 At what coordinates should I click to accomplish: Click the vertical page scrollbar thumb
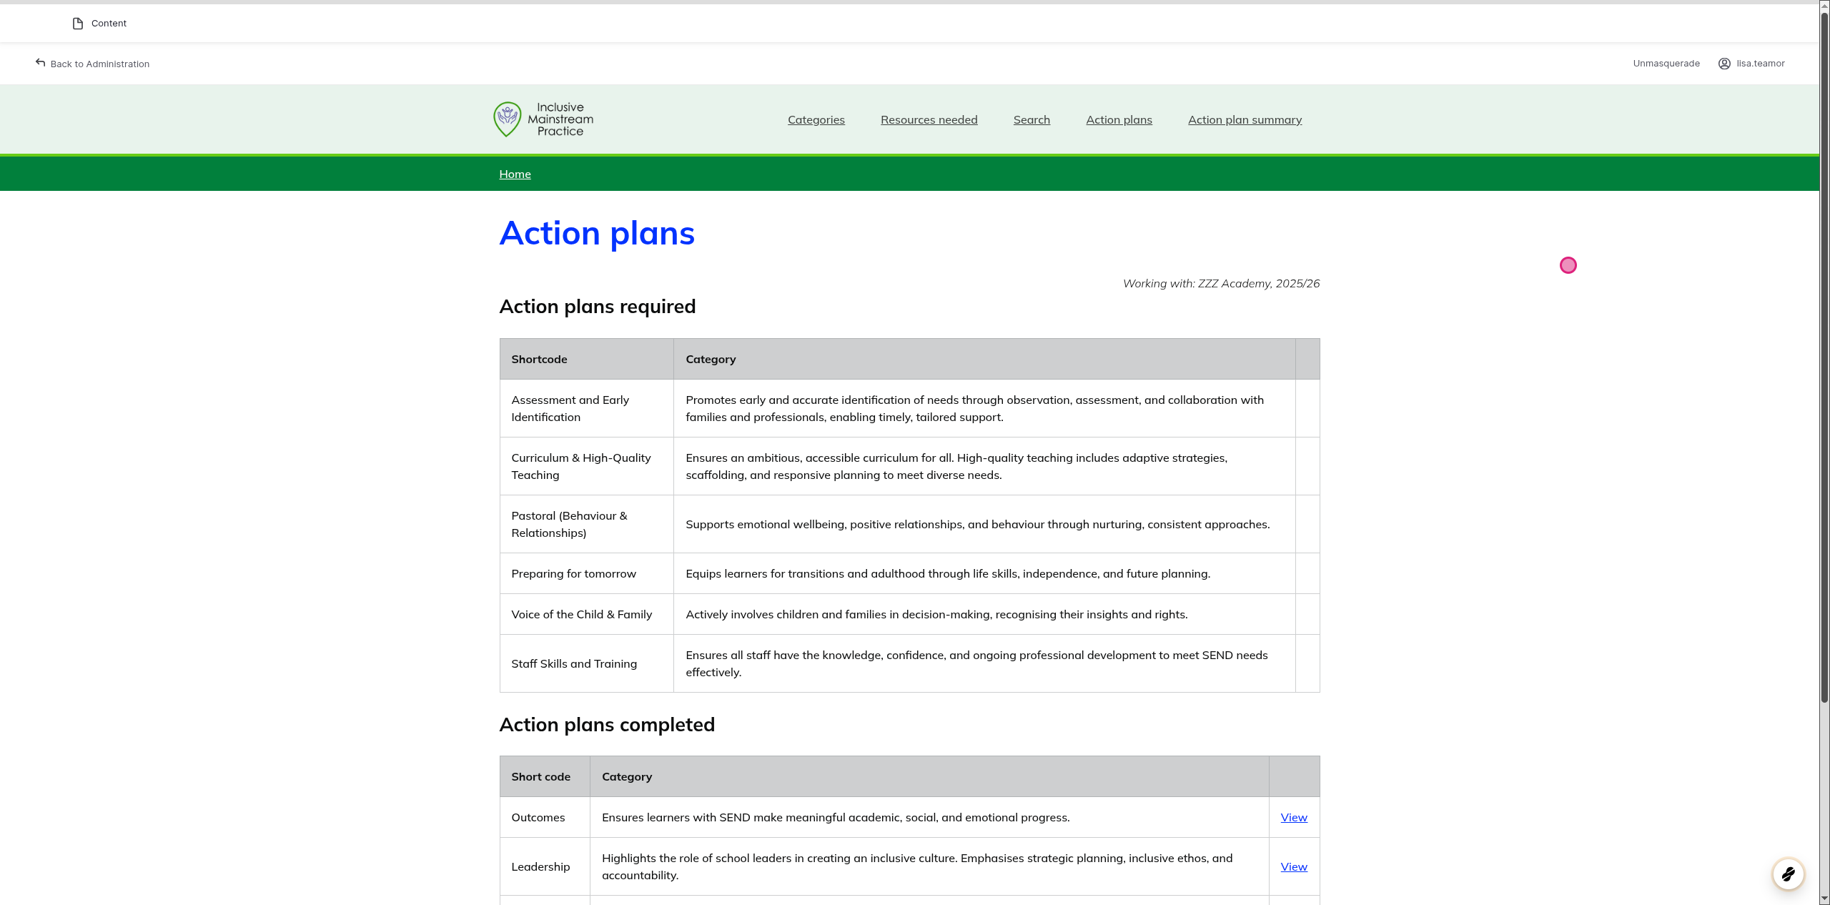pos(1824,357)
